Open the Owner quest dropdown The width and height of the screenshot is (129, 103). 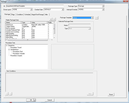click(31, 10)
